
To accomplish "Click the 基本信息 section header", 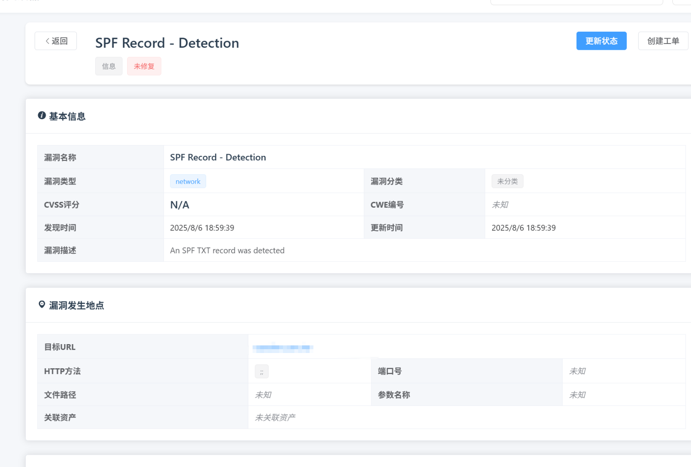I will pos(67,117).
